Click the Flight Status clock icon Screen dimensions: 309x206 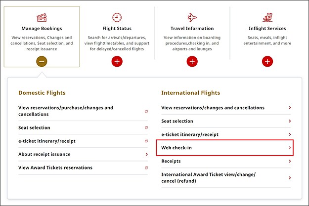(117, 17)
